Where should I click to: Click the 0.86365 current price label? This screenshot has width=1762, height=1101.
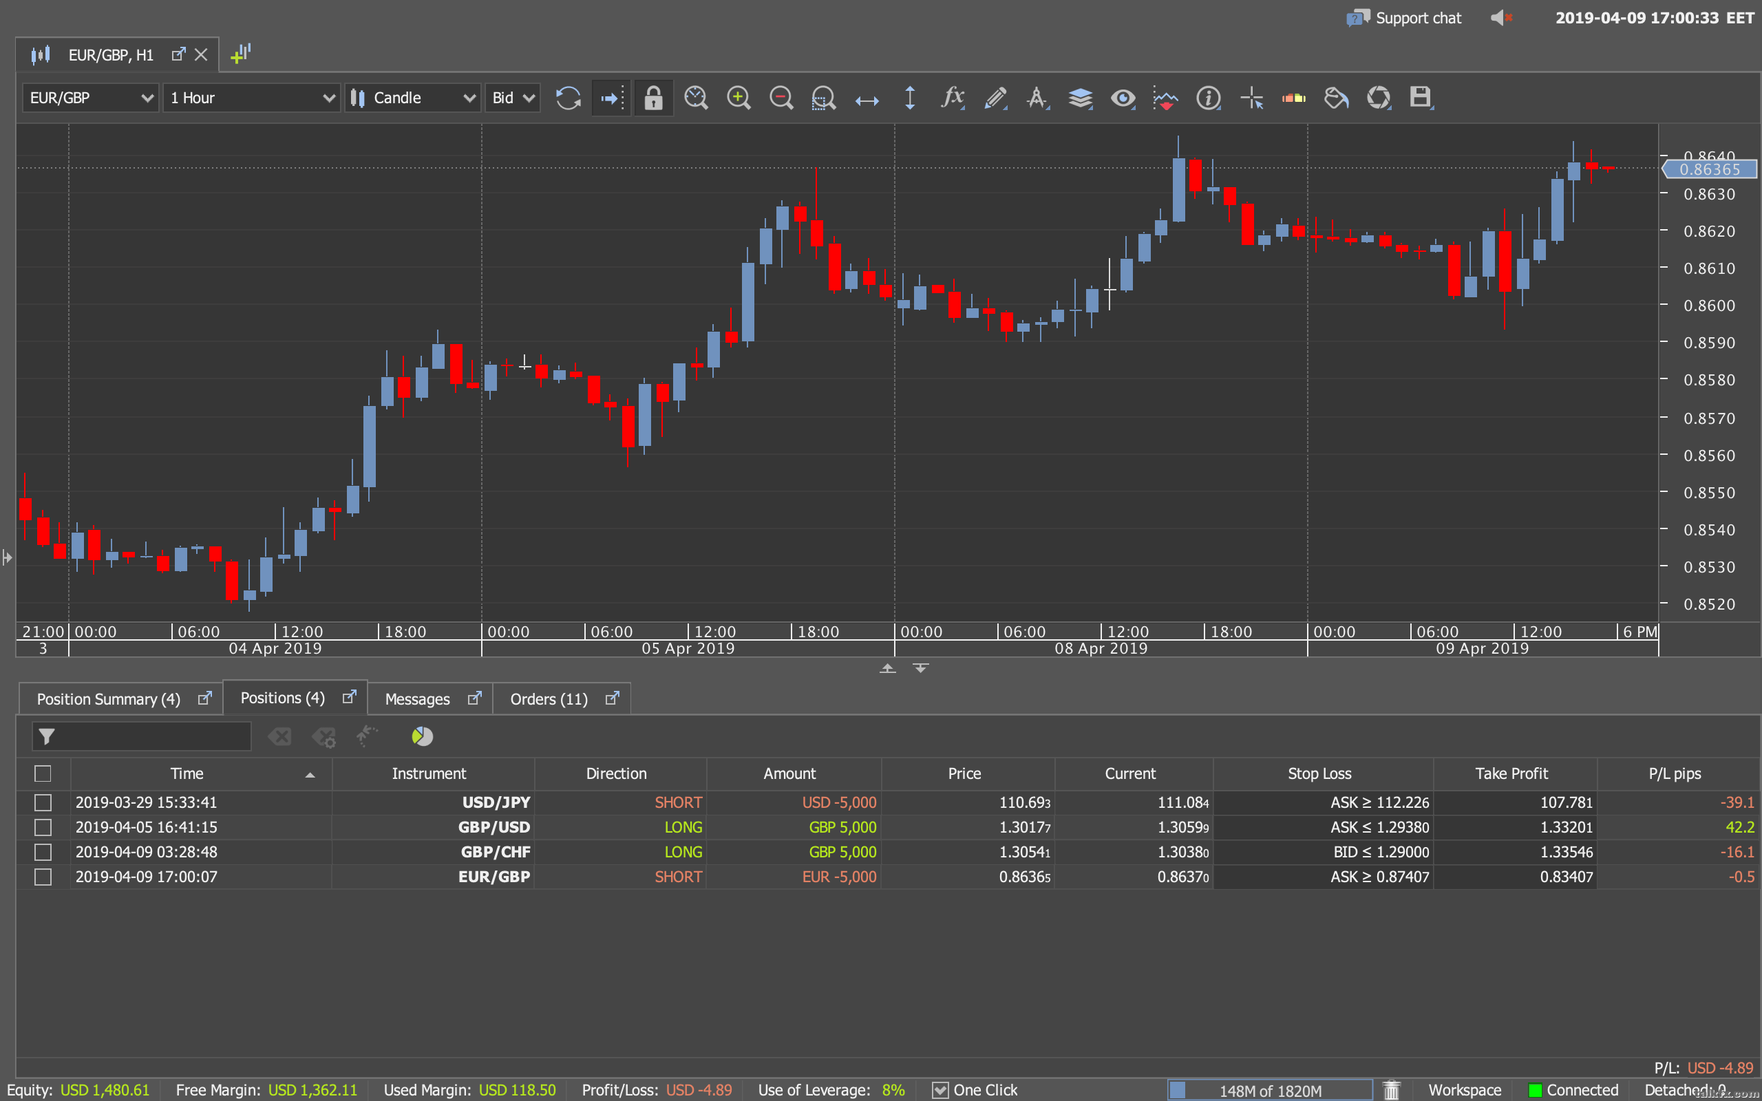pyautogui.click(x=1710, y=169)
